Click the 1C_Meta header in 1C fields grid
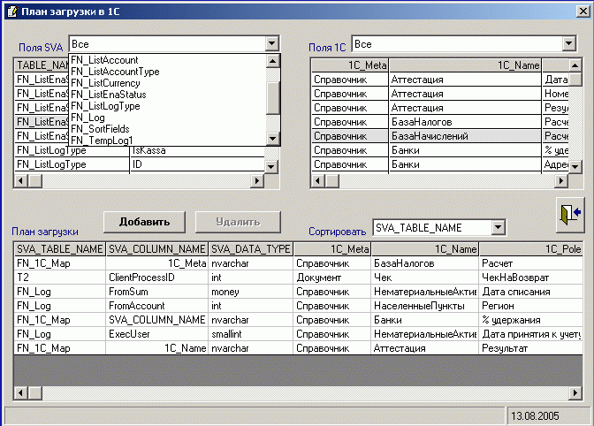This screenshot has height=426, width=594. tap(350, 65)
